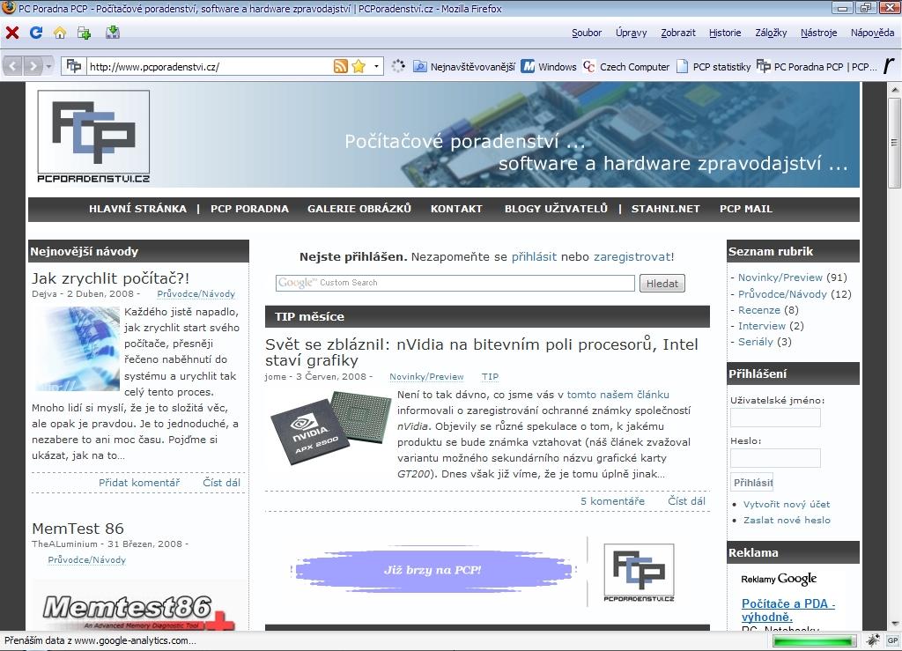Click the loading throbber icon in the bookmarks bar

[398, 66]
